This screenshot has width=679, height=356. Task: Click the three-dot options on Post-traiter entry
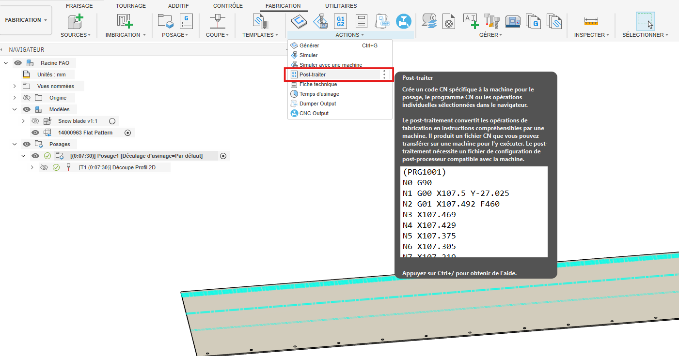pos(384,74)
